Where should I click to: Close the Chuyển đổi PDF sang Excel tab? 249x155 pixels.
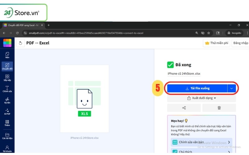coord(42,25)
